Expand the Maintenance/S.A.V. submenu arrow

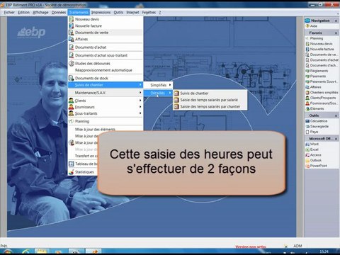140,93
